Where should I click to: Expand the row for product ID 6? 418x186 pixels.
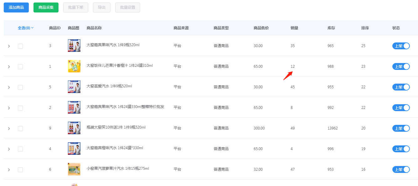(9, 170)
